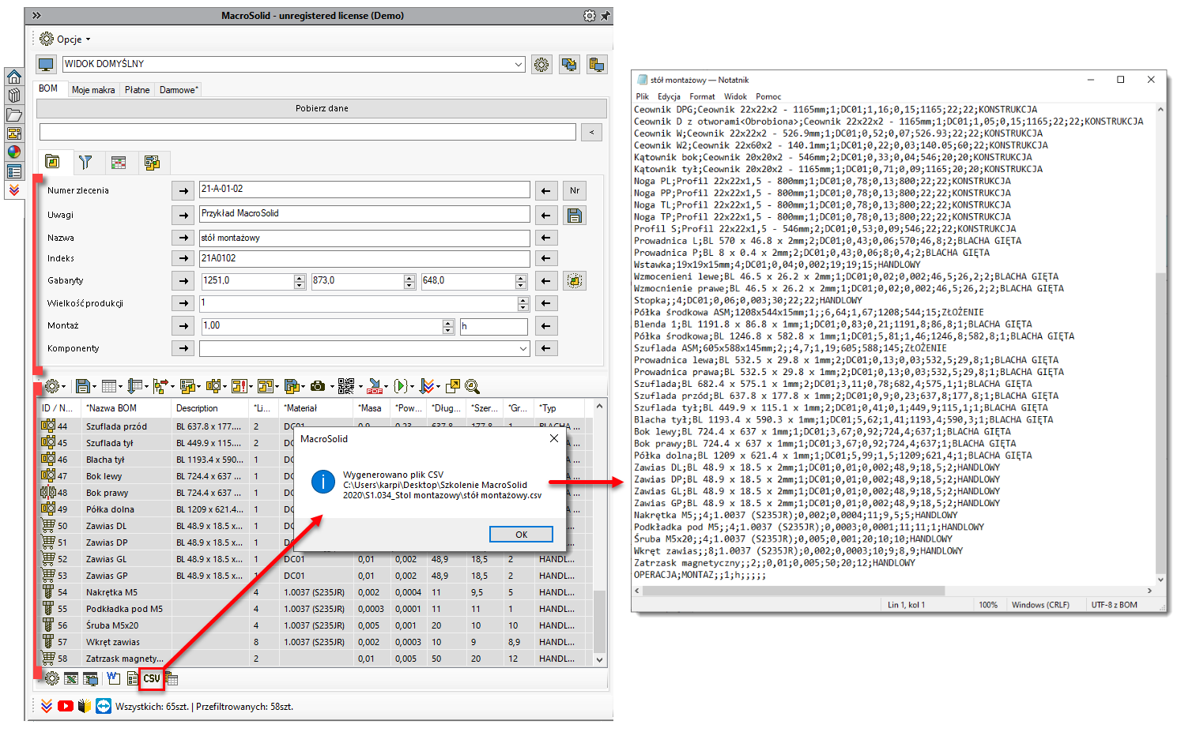The image size is (1177, 732).
Task: Click the save icon next to Uwagi
Action: click(x=575, y=215)
